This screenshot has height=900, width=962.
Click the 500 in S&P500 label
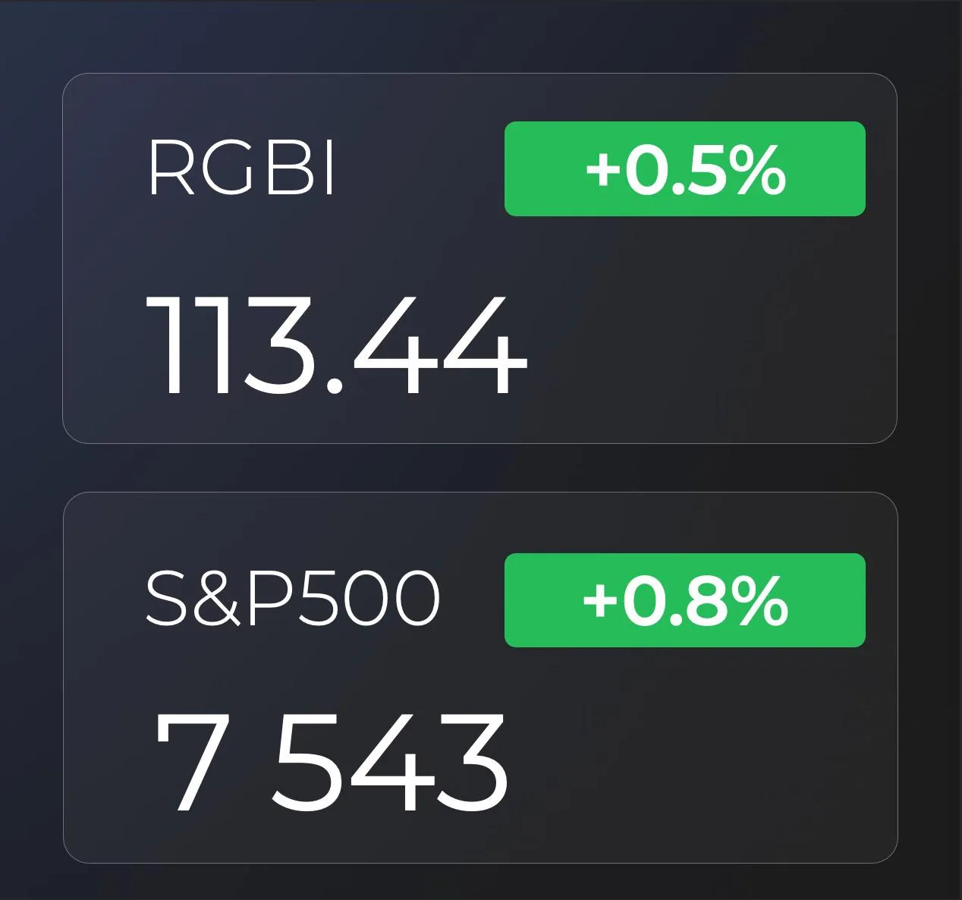(x=366, y=599)
